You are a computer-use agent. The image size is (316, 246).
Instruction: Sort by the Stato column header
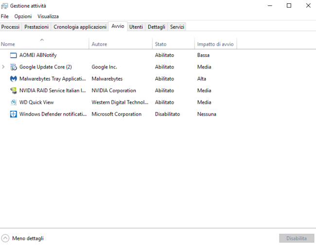(x=174, y=43)
